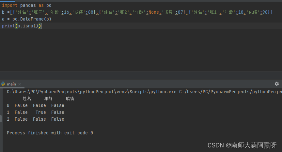The image size is (282, 152).
Task: Select the main run tab
Action: 11,84
